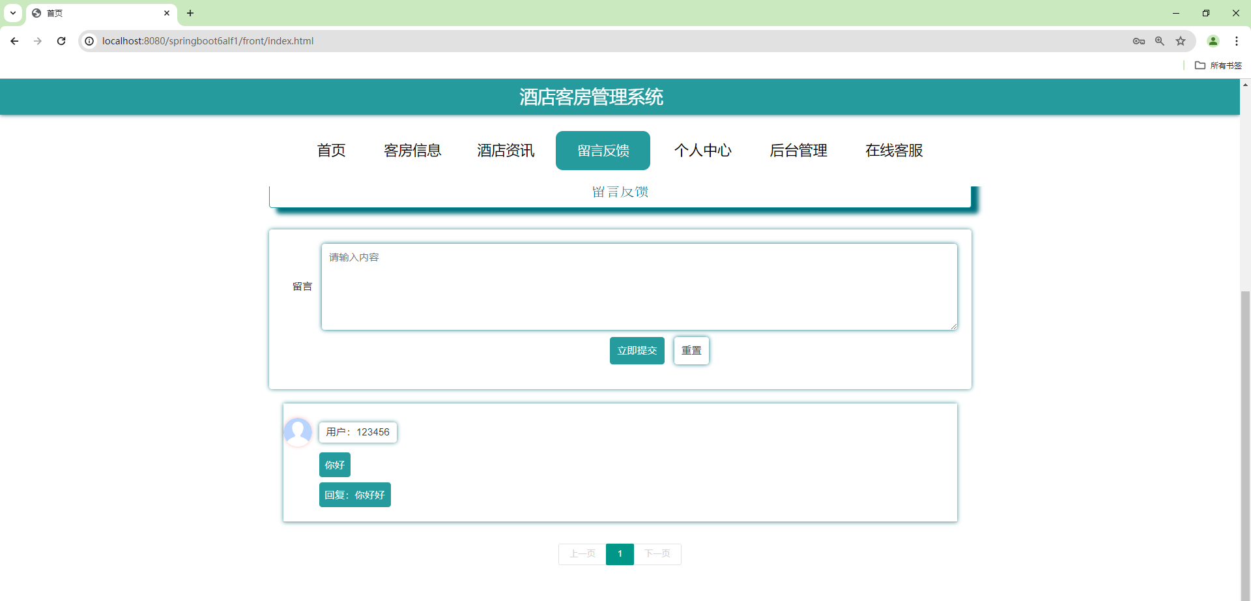Click the forward navigation arrow
This screenshot has width=1251, height=601.
coord(38,40)
